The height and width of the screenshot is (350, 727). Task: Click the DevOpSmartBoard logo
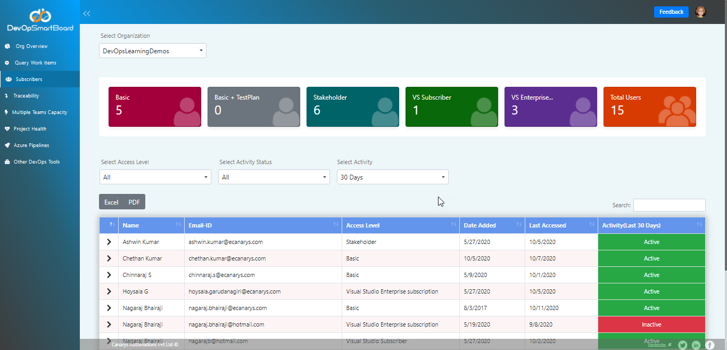40,21
